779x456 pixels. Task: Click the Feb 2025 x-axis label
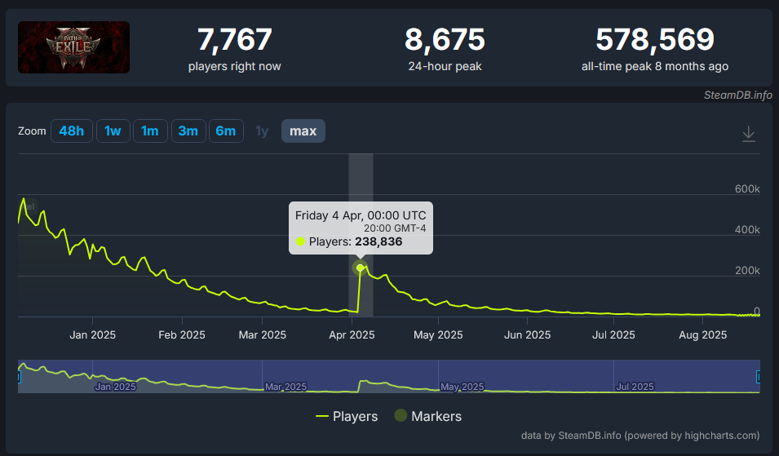(182, 335)
